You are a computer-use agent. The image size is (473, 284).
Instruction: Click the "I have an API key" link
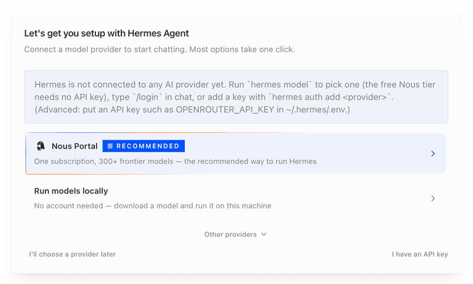420,254
